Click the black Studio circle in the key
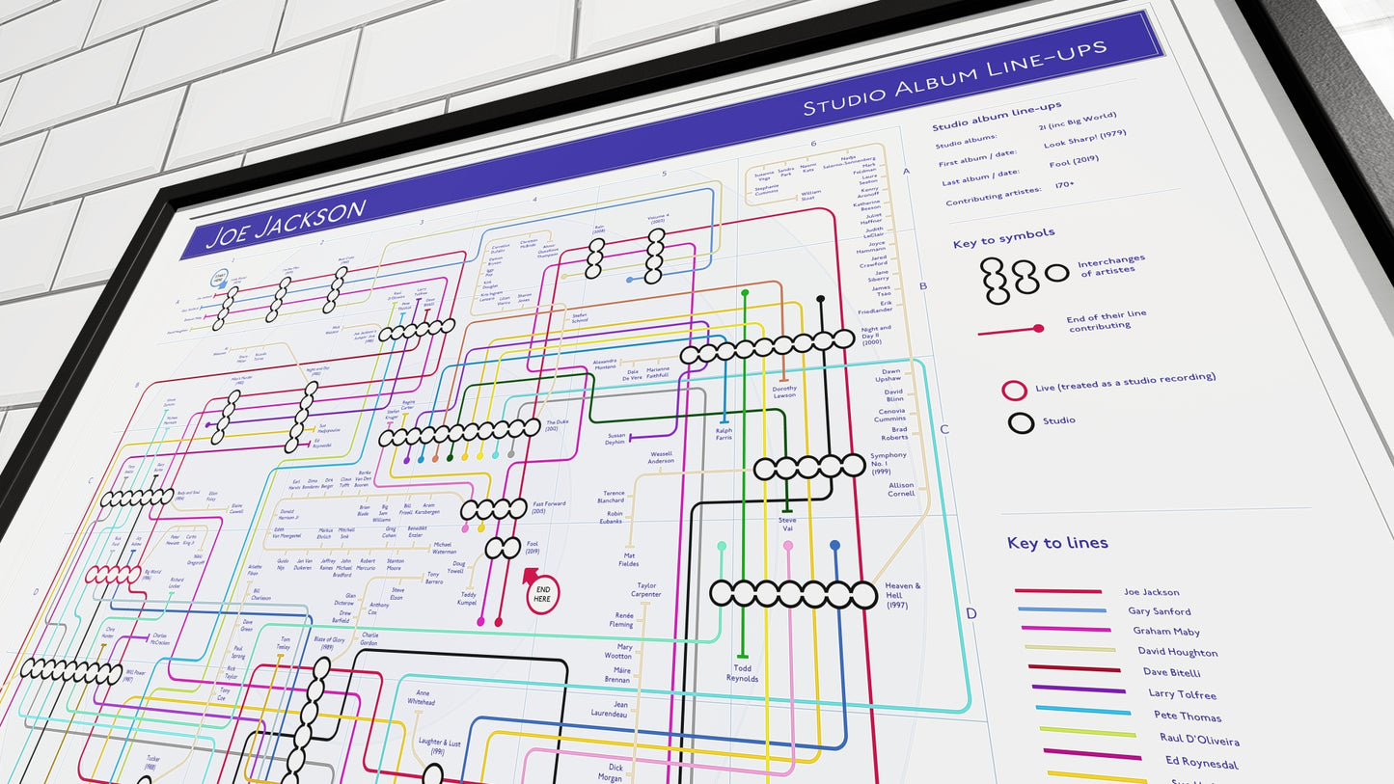 pyautogui.click(x=1021, y=422)
